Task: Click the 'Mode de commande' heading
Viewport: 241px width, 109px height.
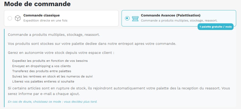Action: (38, 4)
